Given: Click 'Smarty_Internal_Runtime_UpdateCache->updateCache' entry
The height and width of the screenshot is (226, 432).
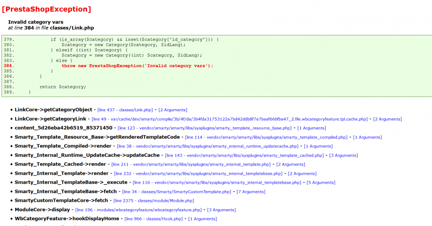Looking at the screenshot, I should 87,155.
